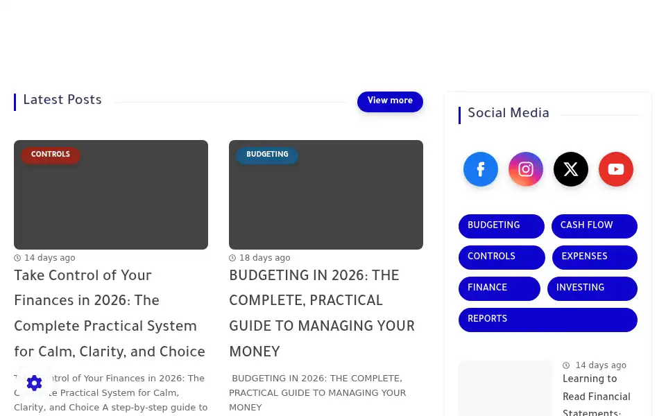666x416 pixels.
Task: Open 'Learning to Read Financial Statements' sidebar post
Action: coord(597,395)
